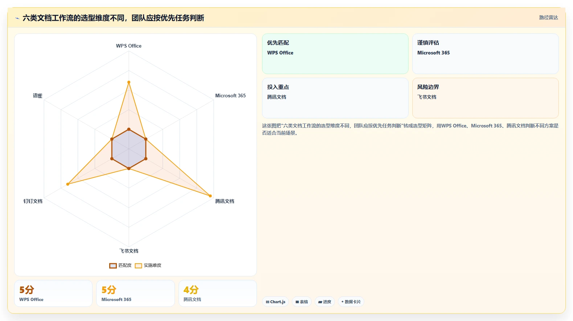Click the WPS Office radar axis label
Viewport: 573px width, 321px height.
tap(129, 46)
